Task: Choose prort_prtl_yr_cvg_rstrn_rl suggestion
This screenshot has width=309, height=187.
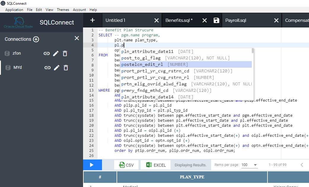Action: [x=186, y=77]
